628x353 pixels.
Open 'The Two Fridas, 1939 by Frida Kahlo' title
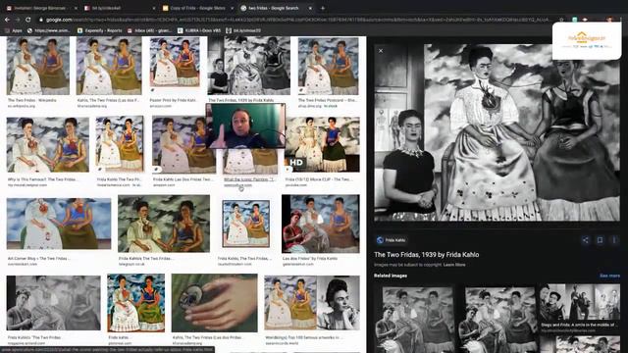click(x=426, y=255)
